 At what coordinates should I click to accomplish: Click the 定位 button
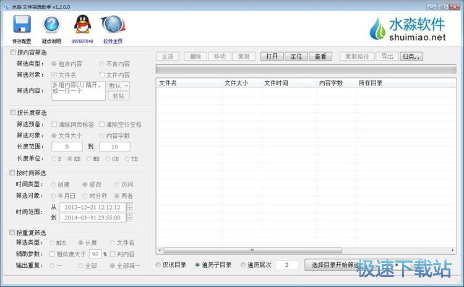tap(296, 56)
